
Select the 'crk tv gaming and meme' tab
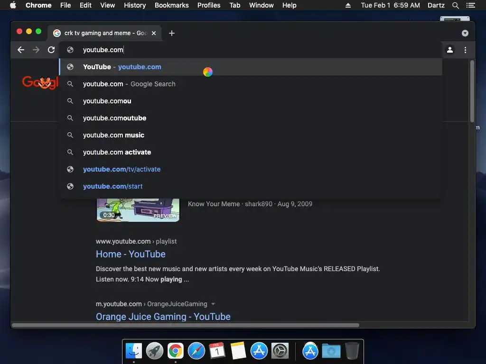click(x=105, y=33)
